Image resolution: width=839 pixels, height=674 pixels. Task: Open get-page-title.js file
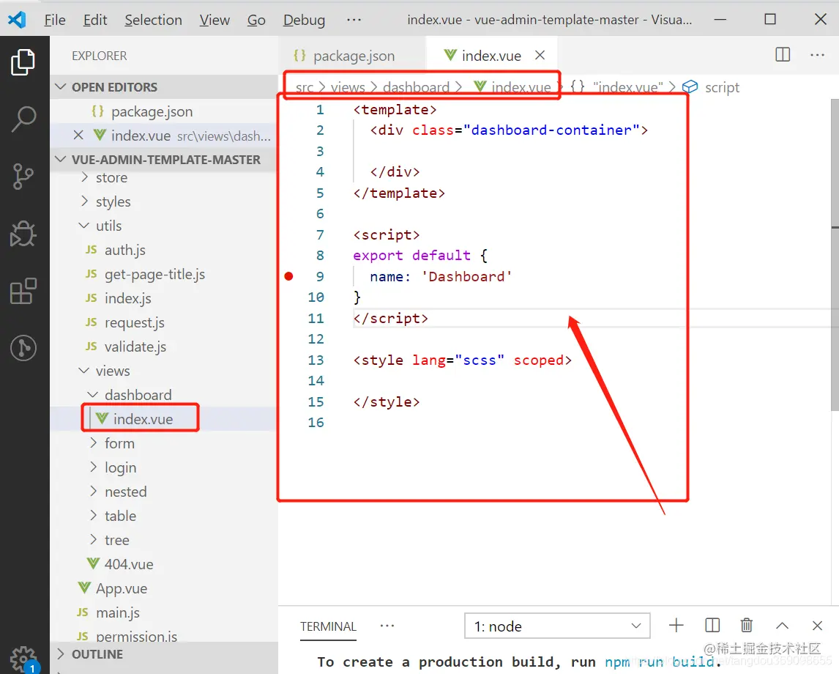pos(154,274)
